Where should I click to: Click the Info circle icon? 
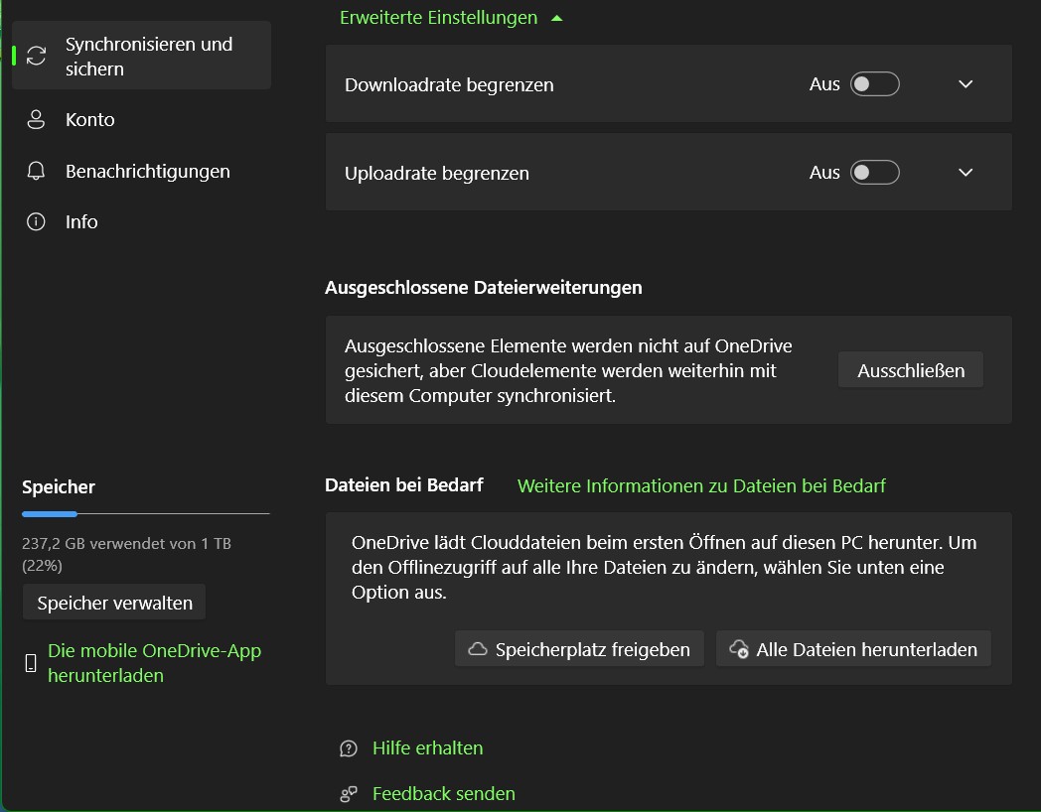coord(37,221)
